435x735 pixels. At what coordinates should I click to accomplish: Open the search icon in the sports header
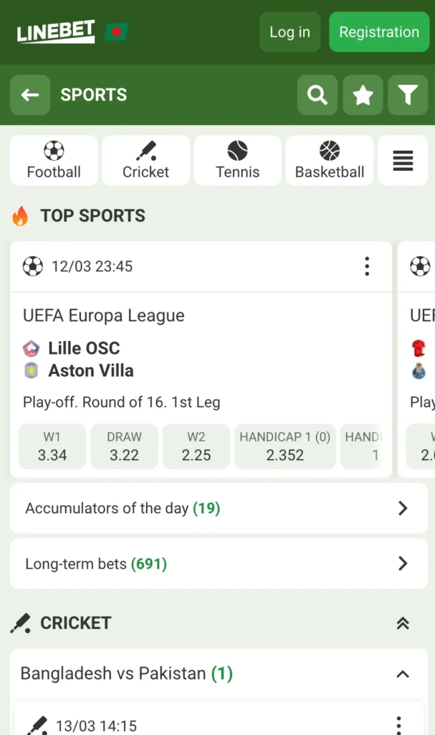pos(317,95)
